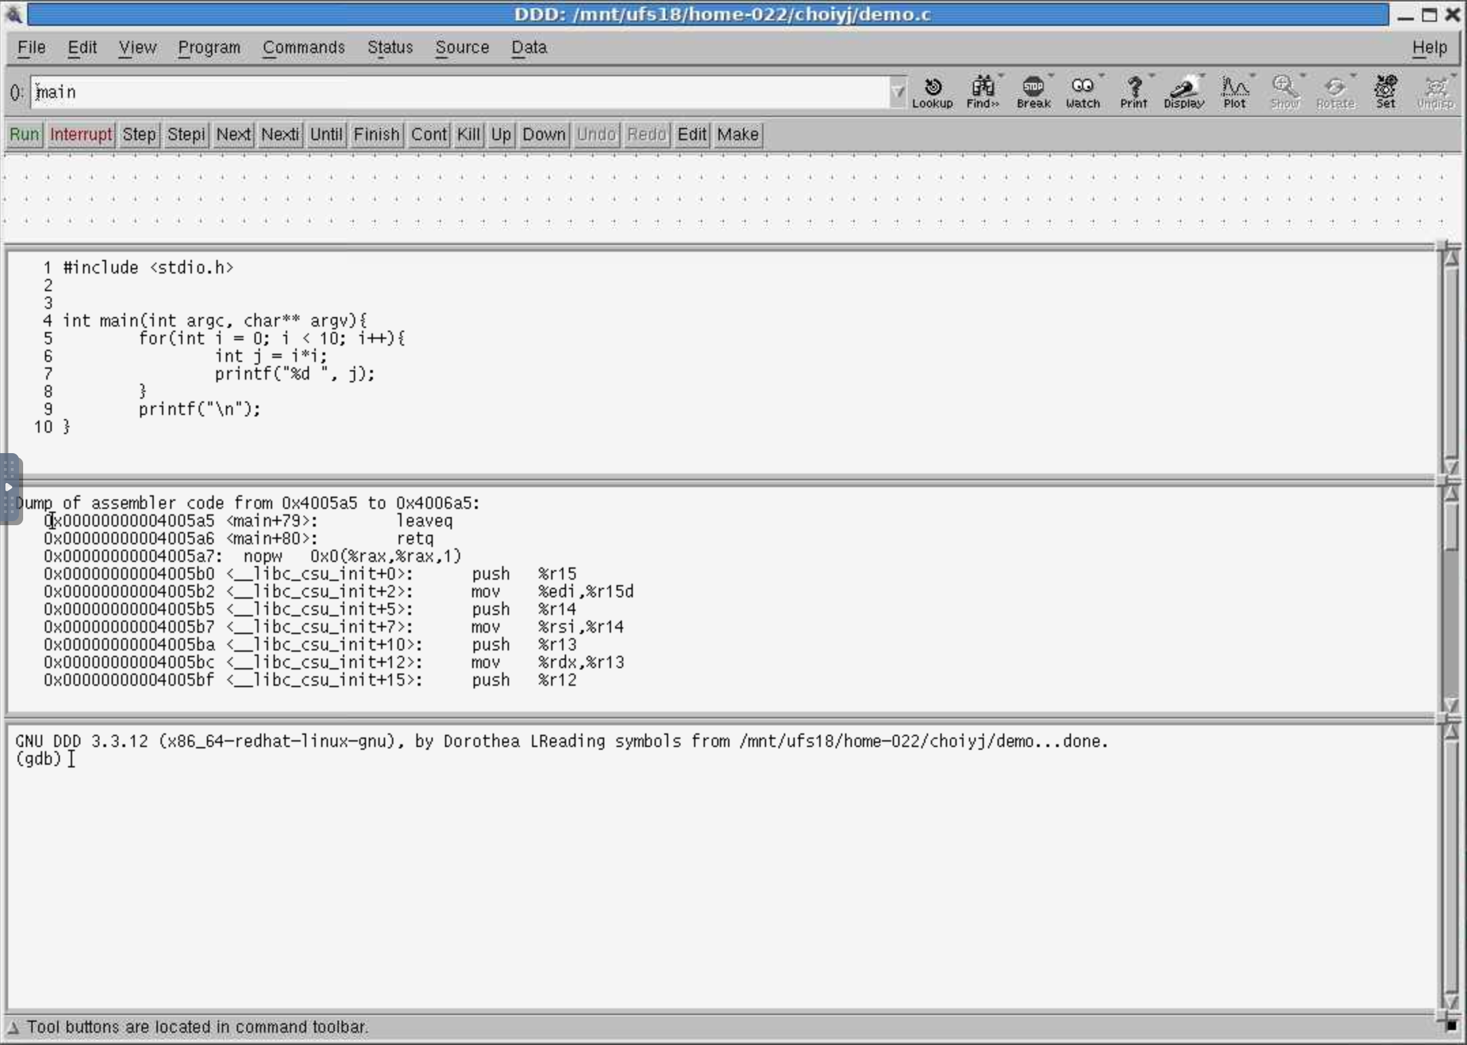Open the Commands menu
This screenshot has height=1045, width=1467.
coord(302,46)
